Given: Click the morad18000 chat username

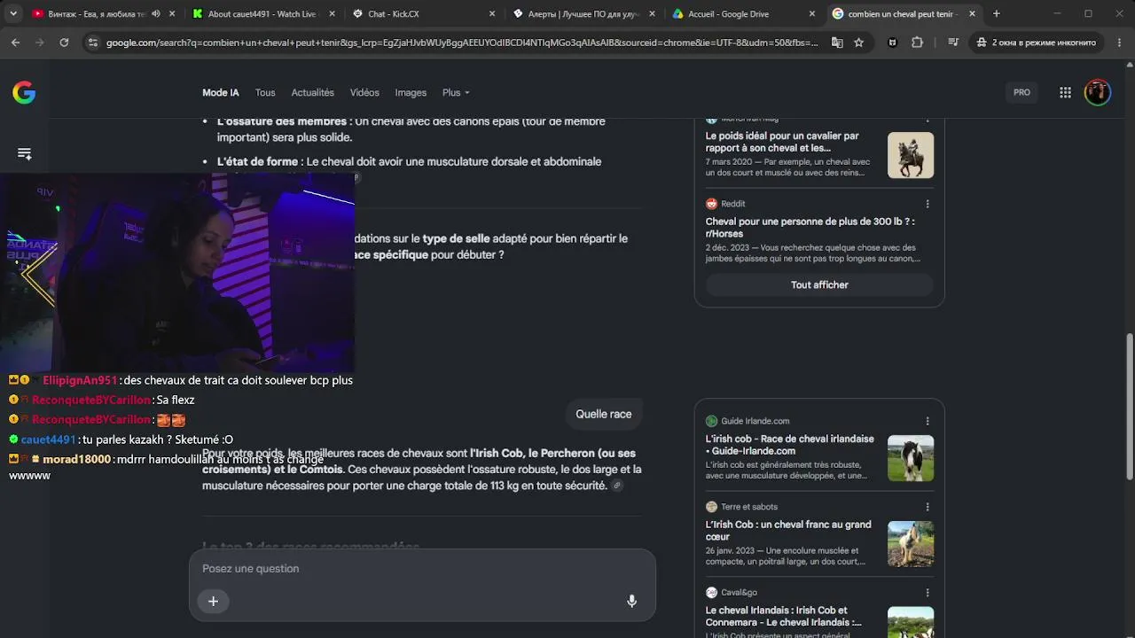Looking at the screenshot, I should point(77,459).
